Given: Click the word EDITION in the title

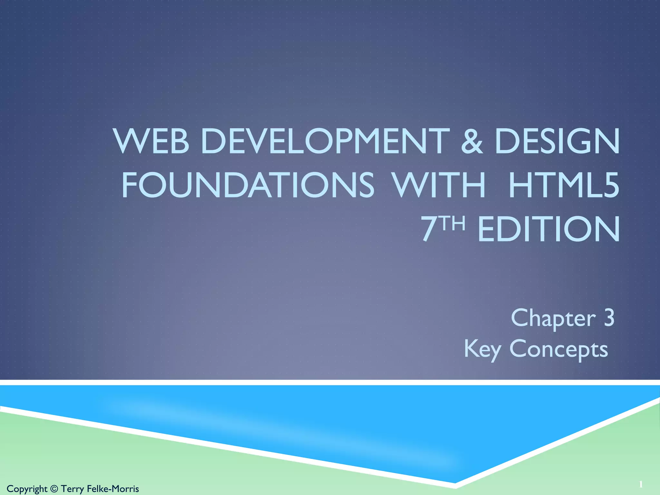Looking at the screenshot, I should point(548,229).
